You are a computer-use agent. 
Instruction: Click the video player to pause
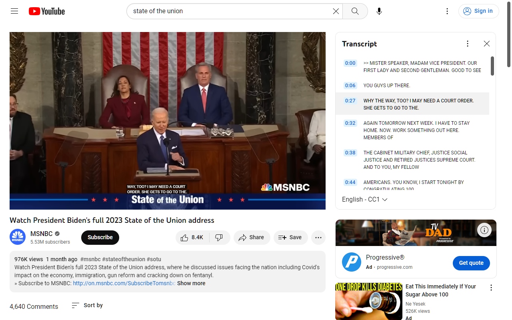(x=168, y=121)
